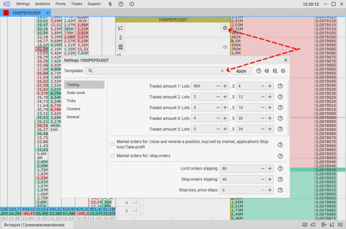Expand the Templates dropdown arrow
346x229 pixels.
[x=222, y=71]
